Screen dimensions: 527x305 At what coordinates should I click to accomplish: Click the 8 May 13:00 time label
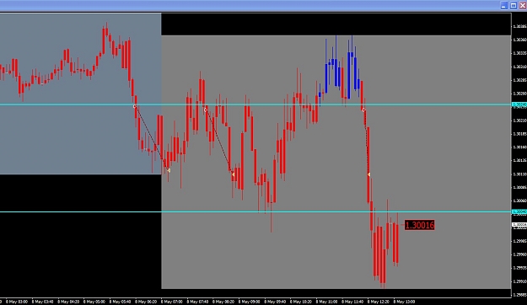point(404,302)
